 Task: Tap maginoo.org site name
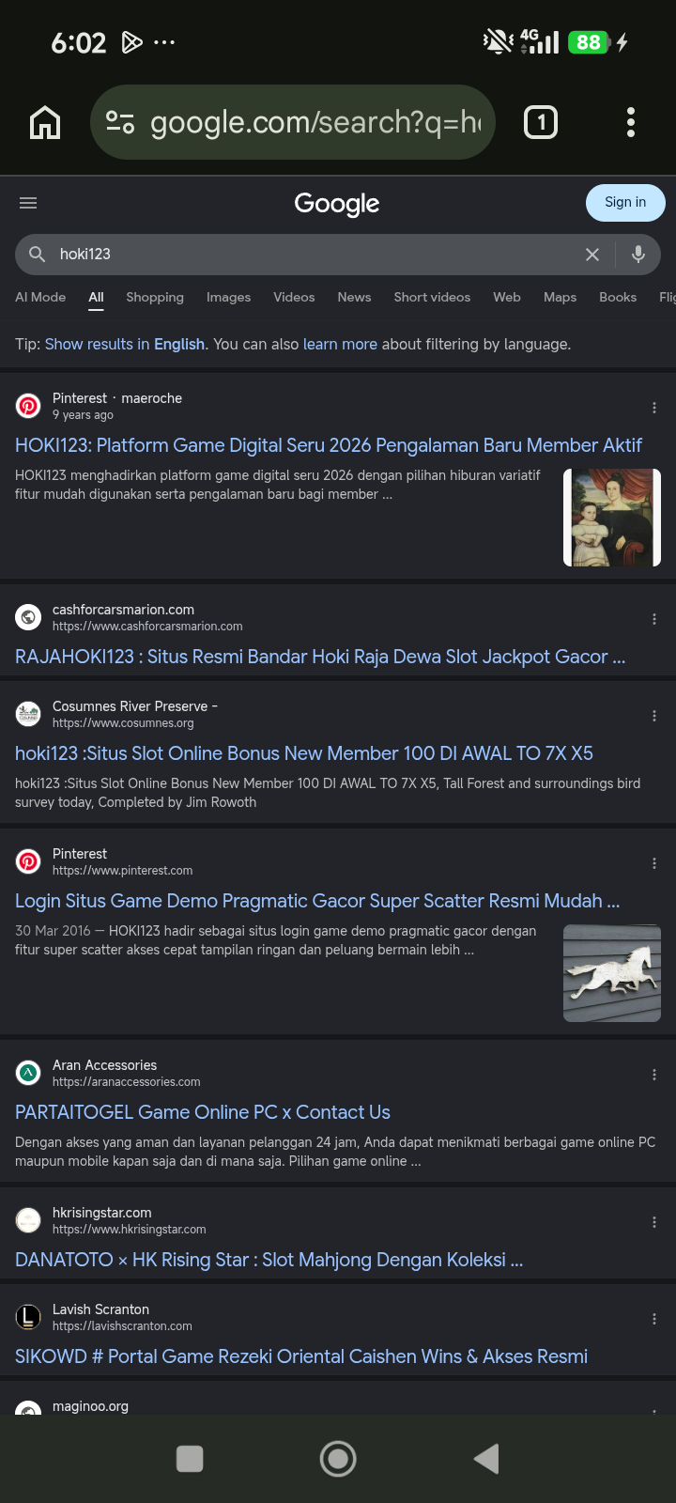pyautogui.click(x=90, y=1406)
